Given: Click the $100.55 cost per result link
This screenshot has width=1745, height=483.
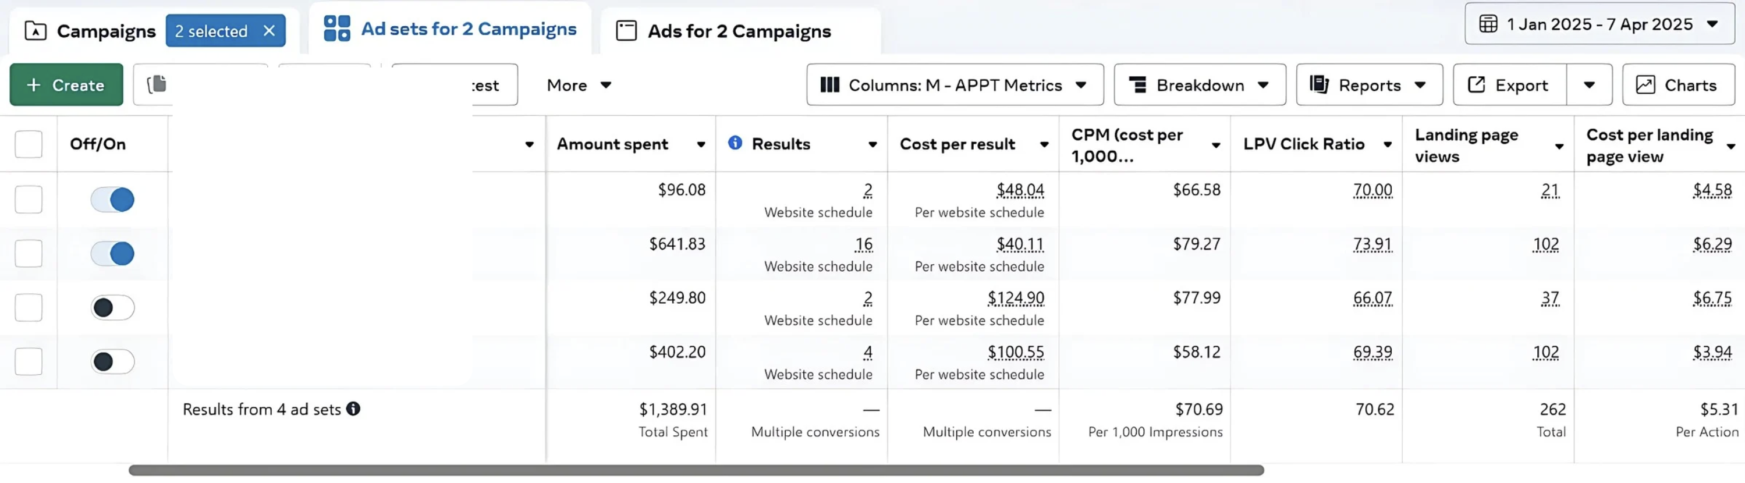Looking at the screenshot, I should coord(1016,352).
